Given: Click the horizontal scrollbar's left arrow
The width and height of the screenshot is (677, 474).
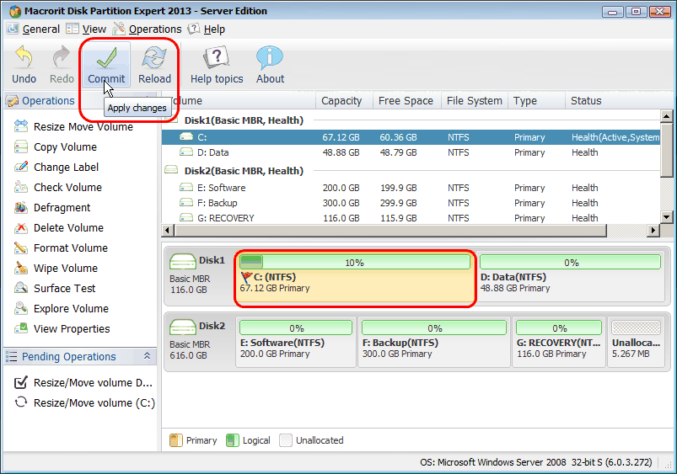Looking at the screenshot, I should (168, 231).
